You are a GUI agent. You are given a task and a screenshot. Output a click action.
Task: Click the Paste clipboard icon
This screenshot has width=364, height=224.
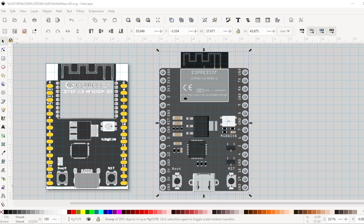point(115,20)
